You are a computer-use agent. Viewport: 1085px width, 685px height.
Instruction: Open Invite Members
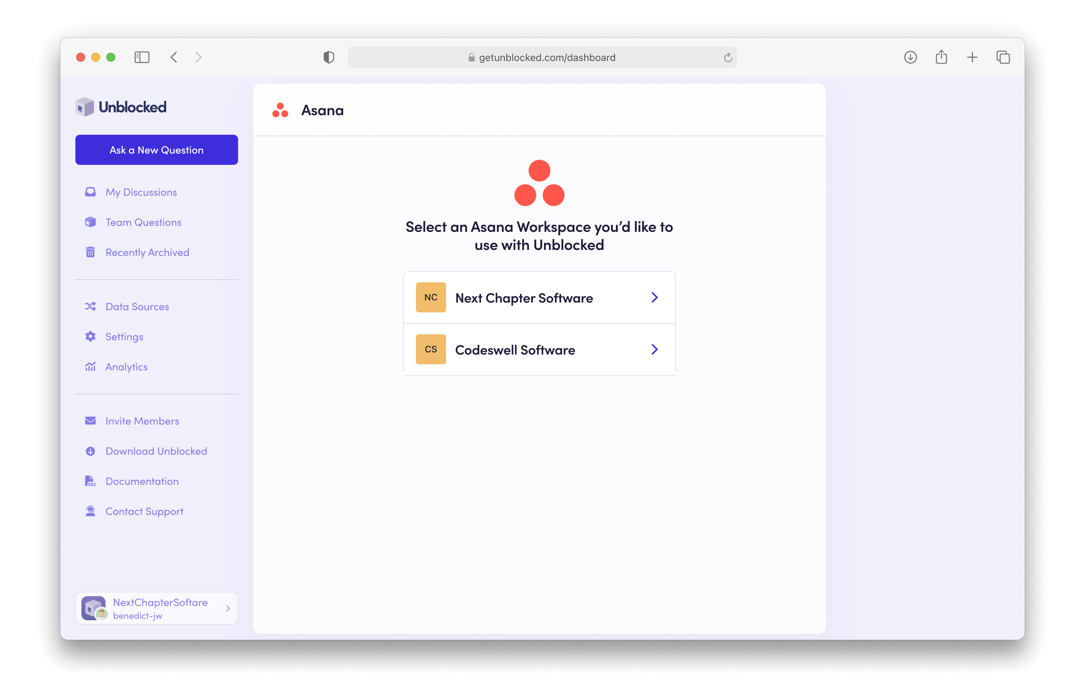pyautogui.click(x=142, y=421)
